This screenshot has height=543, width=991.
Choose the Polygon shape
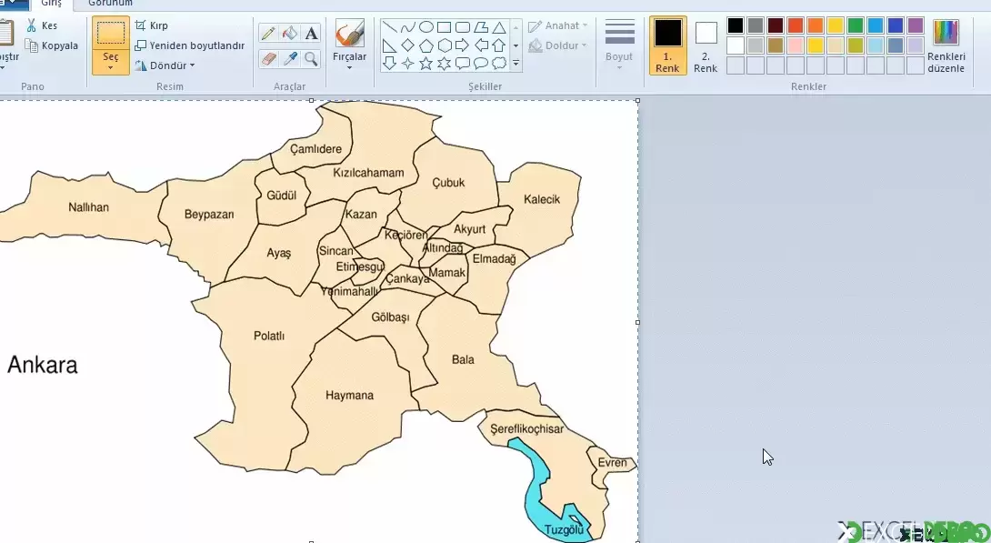click(x=481, y=27)
